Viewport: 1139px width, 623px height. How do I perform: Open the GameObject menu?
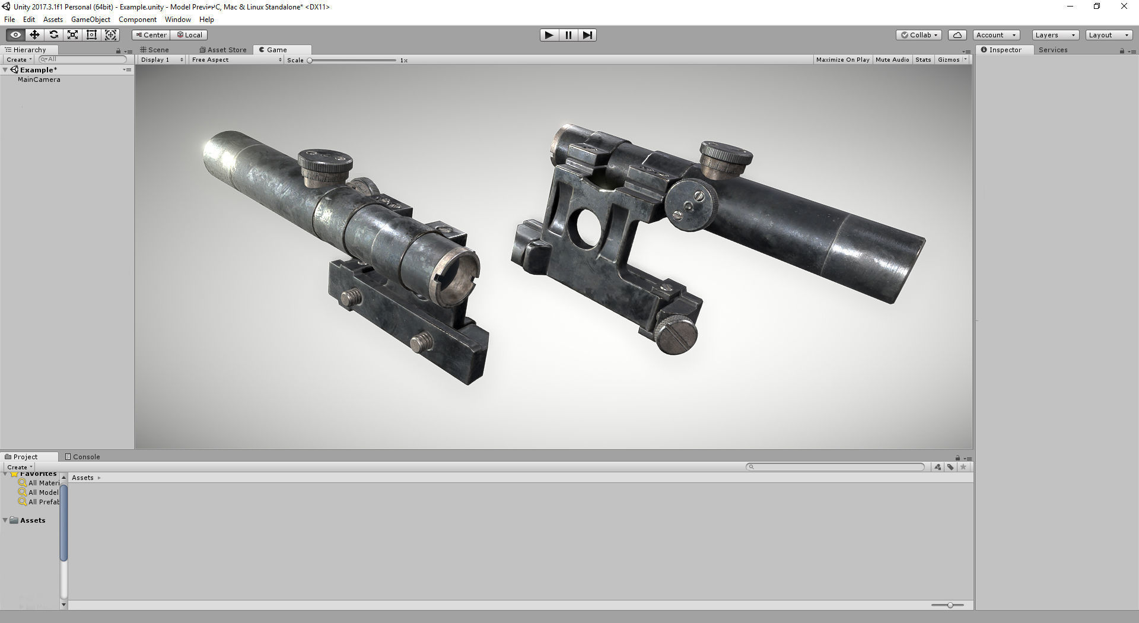tap(91, 20)
